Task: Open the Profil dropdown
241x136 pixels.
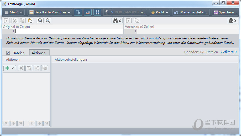Action: [160, 12]
